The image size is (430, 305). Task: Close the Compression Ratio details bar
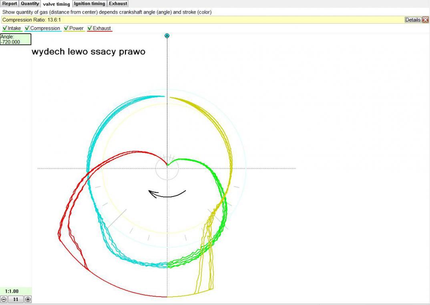[425, 20]
